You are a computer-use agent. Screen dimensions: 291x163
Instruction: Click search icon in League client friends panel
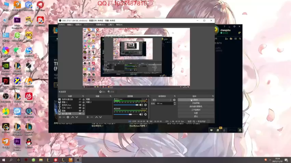[x=240, y=39]
